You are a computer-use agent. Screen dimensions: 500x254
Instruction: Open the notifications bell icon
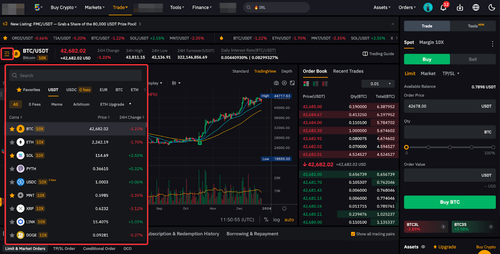coord(443,7)
